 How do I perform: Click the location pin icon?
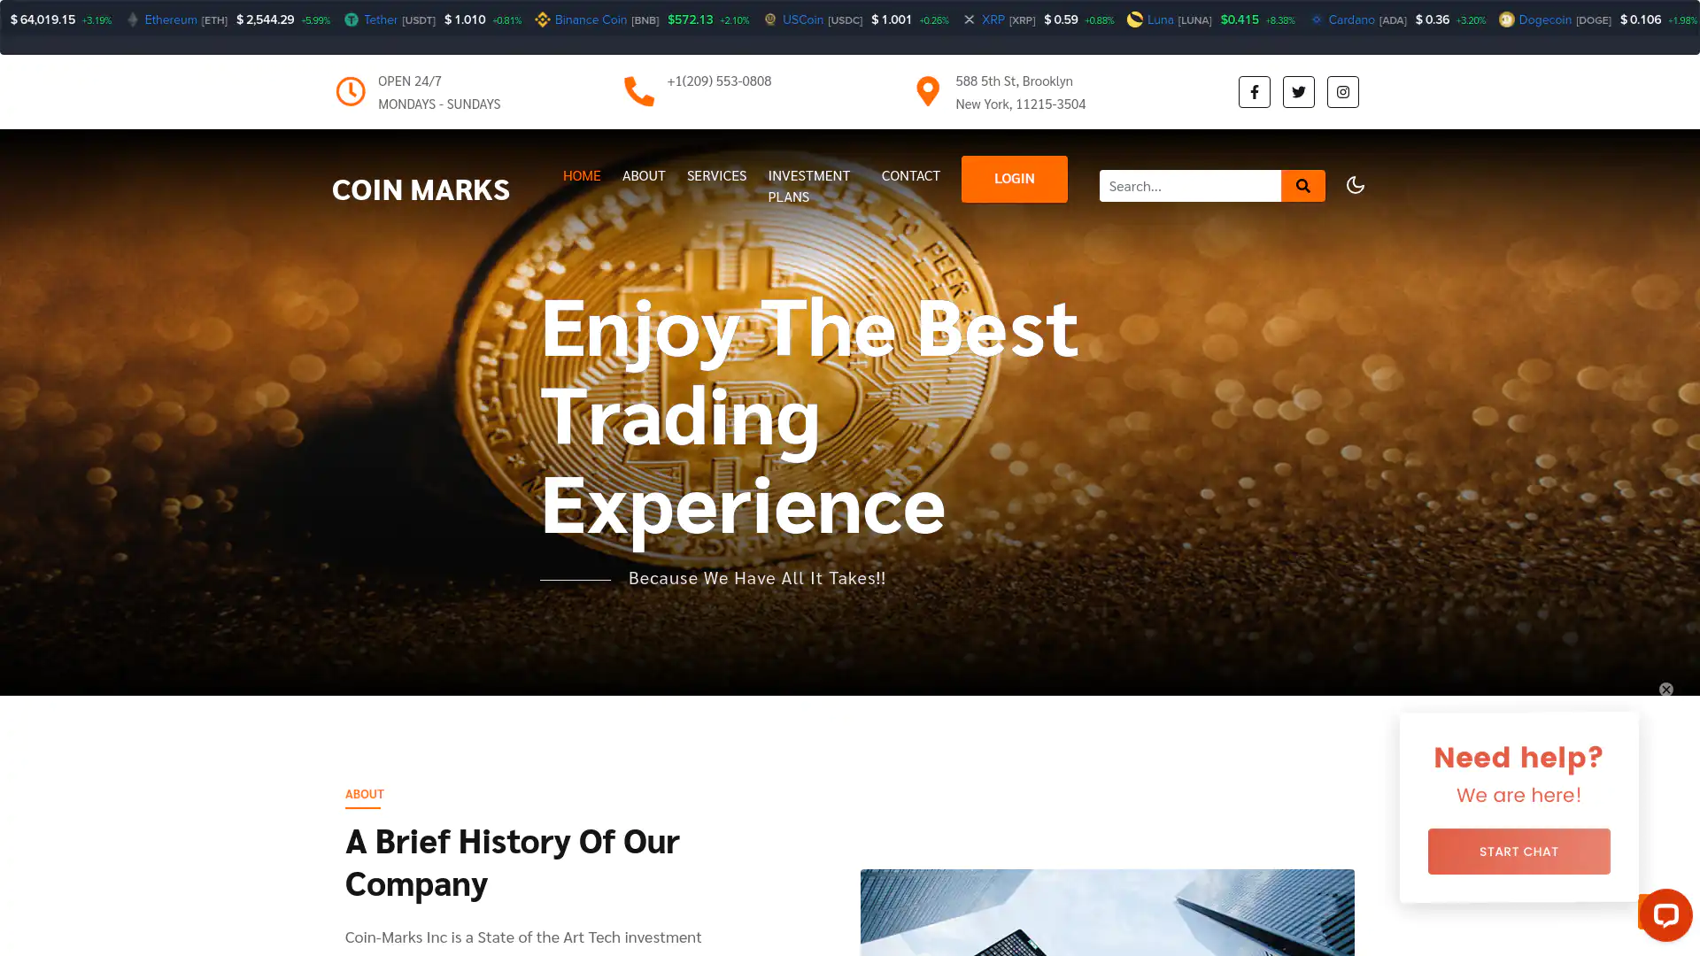click(x=927, y=91)
